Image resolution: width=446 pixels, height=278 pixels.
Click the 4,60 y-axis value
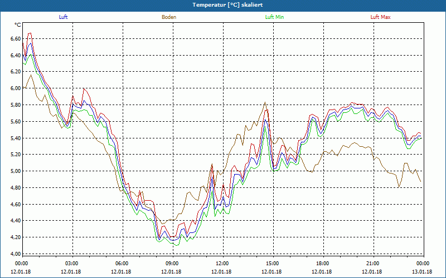point(16,204)
